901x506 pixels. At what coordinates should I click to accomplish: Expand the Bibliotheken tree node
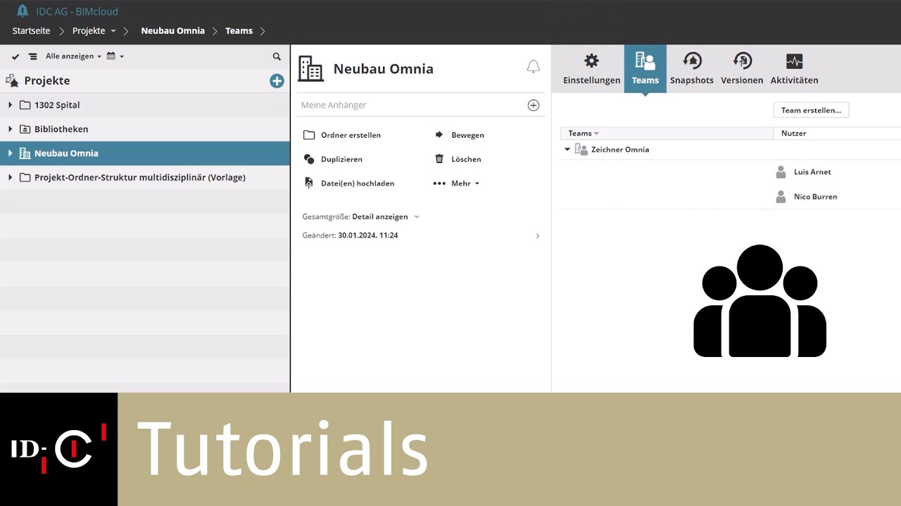point(10,129)
